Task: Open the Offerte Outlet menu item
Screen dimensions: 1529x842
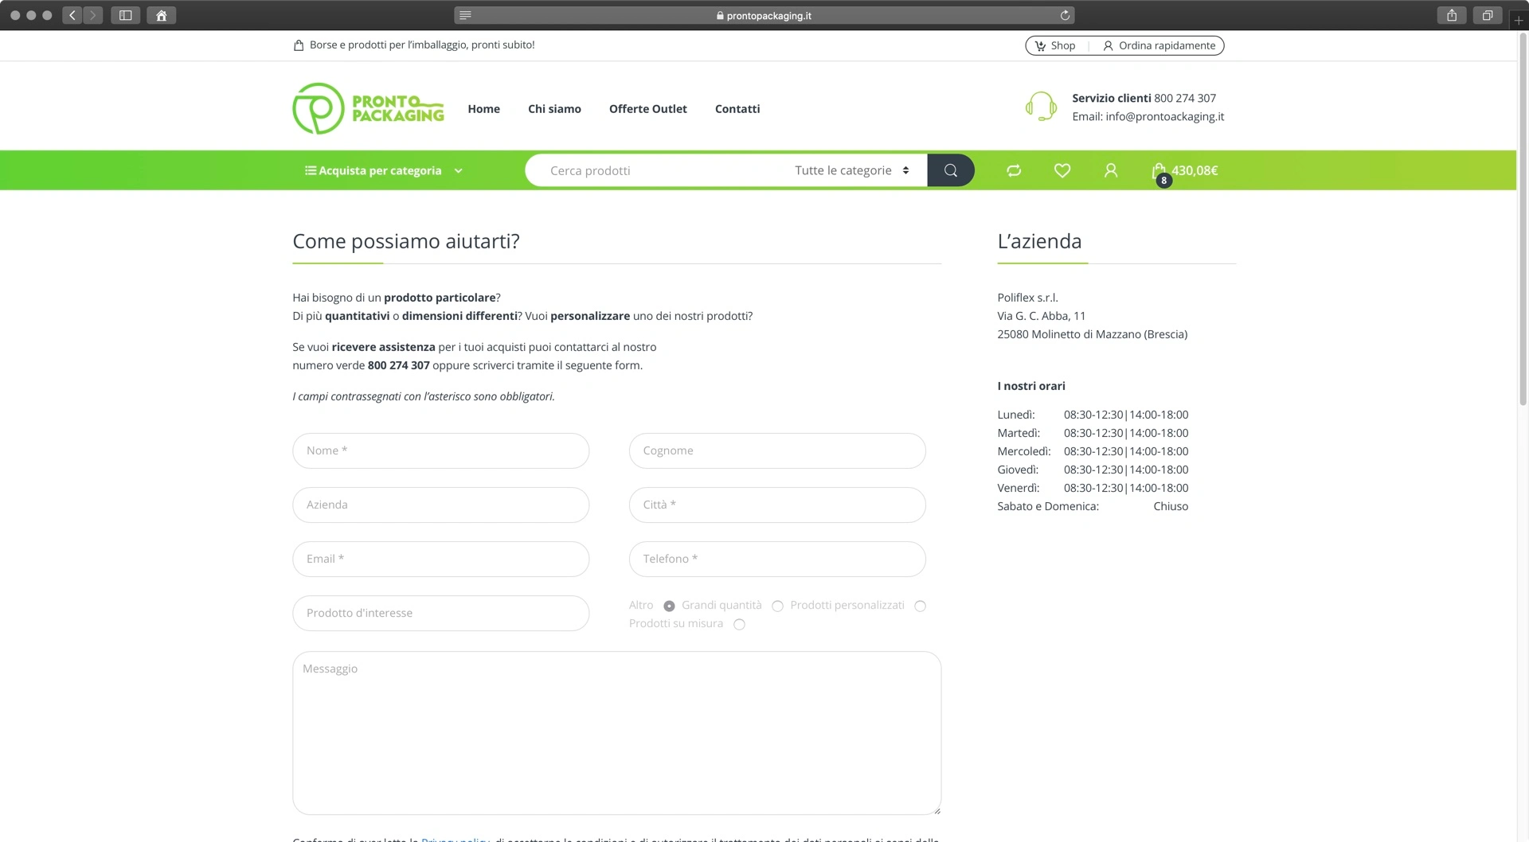Action: [x=647, y=109]
